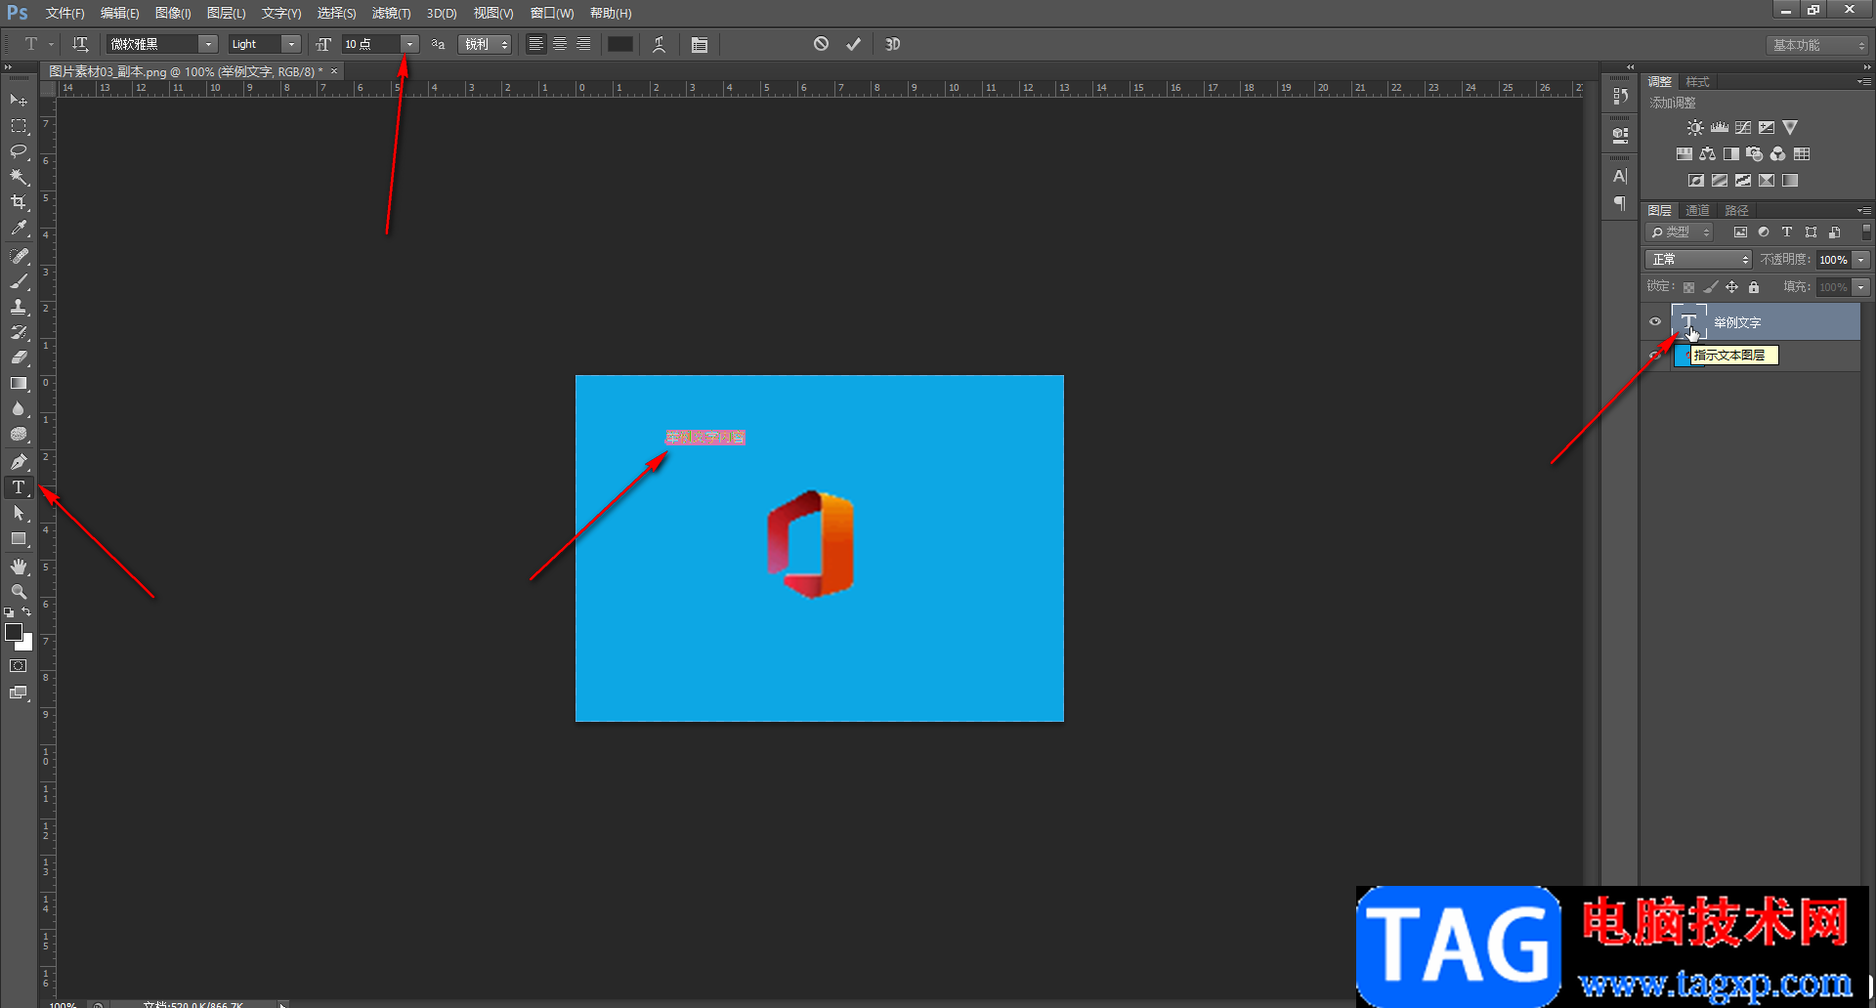Select the History Brush tool

tap(19, 332)
